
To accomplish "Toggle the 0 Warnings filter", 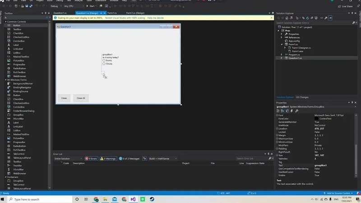I will click(x=108, y=159).
